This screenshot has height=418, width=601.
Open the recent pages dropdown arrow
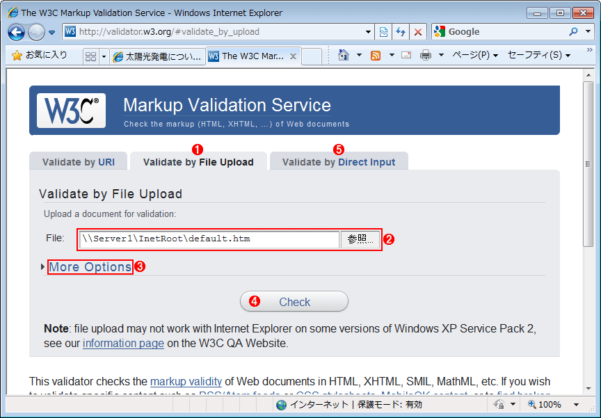[x=51, y=33]
